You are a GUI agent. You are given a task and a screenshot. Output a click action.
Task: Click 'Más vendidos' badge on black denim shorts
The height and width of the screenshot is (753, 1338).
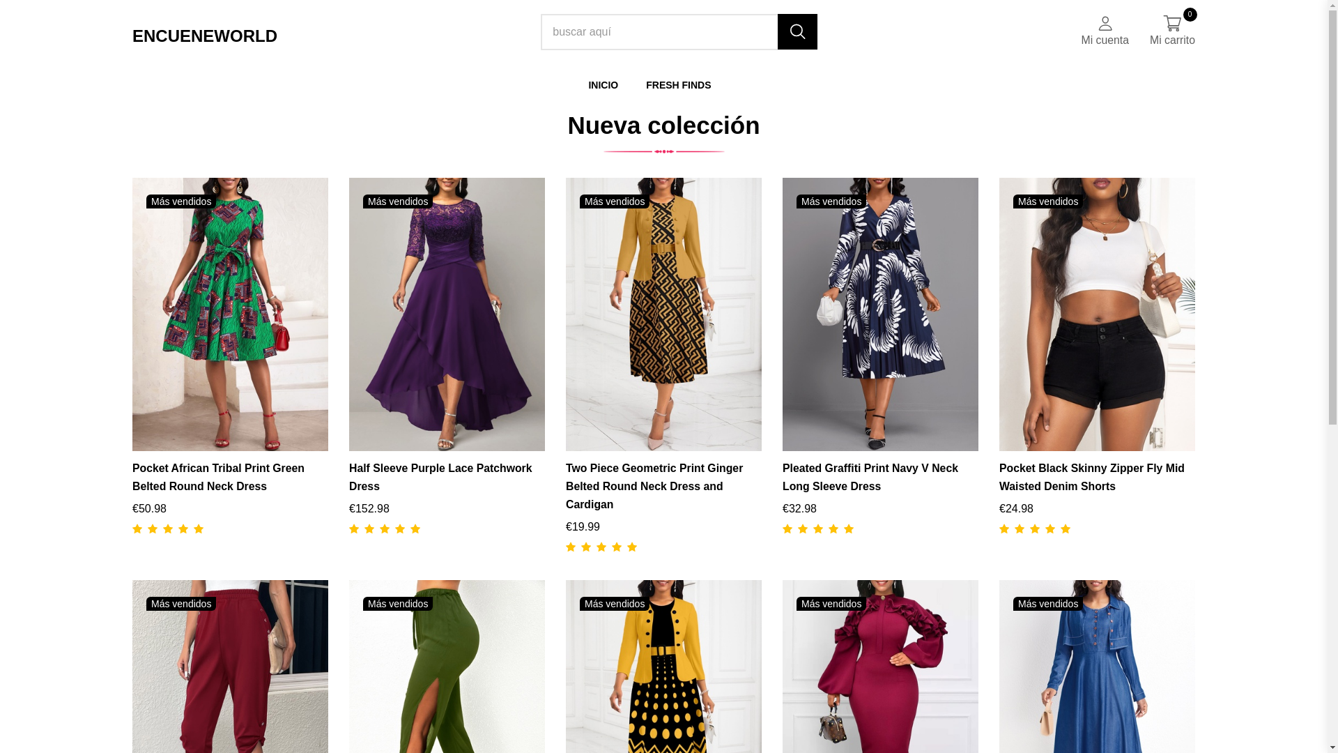click(x=1048, y=201)
